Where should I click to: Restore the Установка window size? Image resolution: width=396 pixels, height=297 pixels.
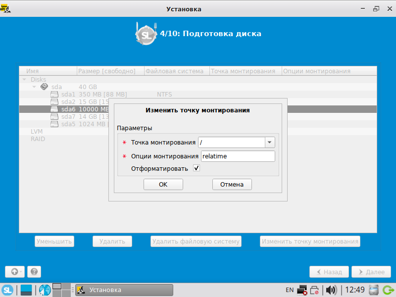click(x=376, y=8)
